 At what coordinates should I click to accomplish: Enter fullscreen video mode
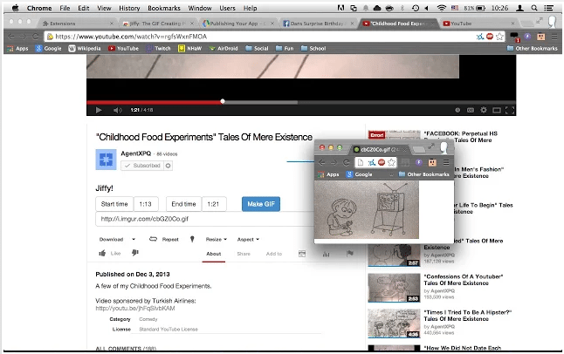pyautogui.click(x=510, y=110)
